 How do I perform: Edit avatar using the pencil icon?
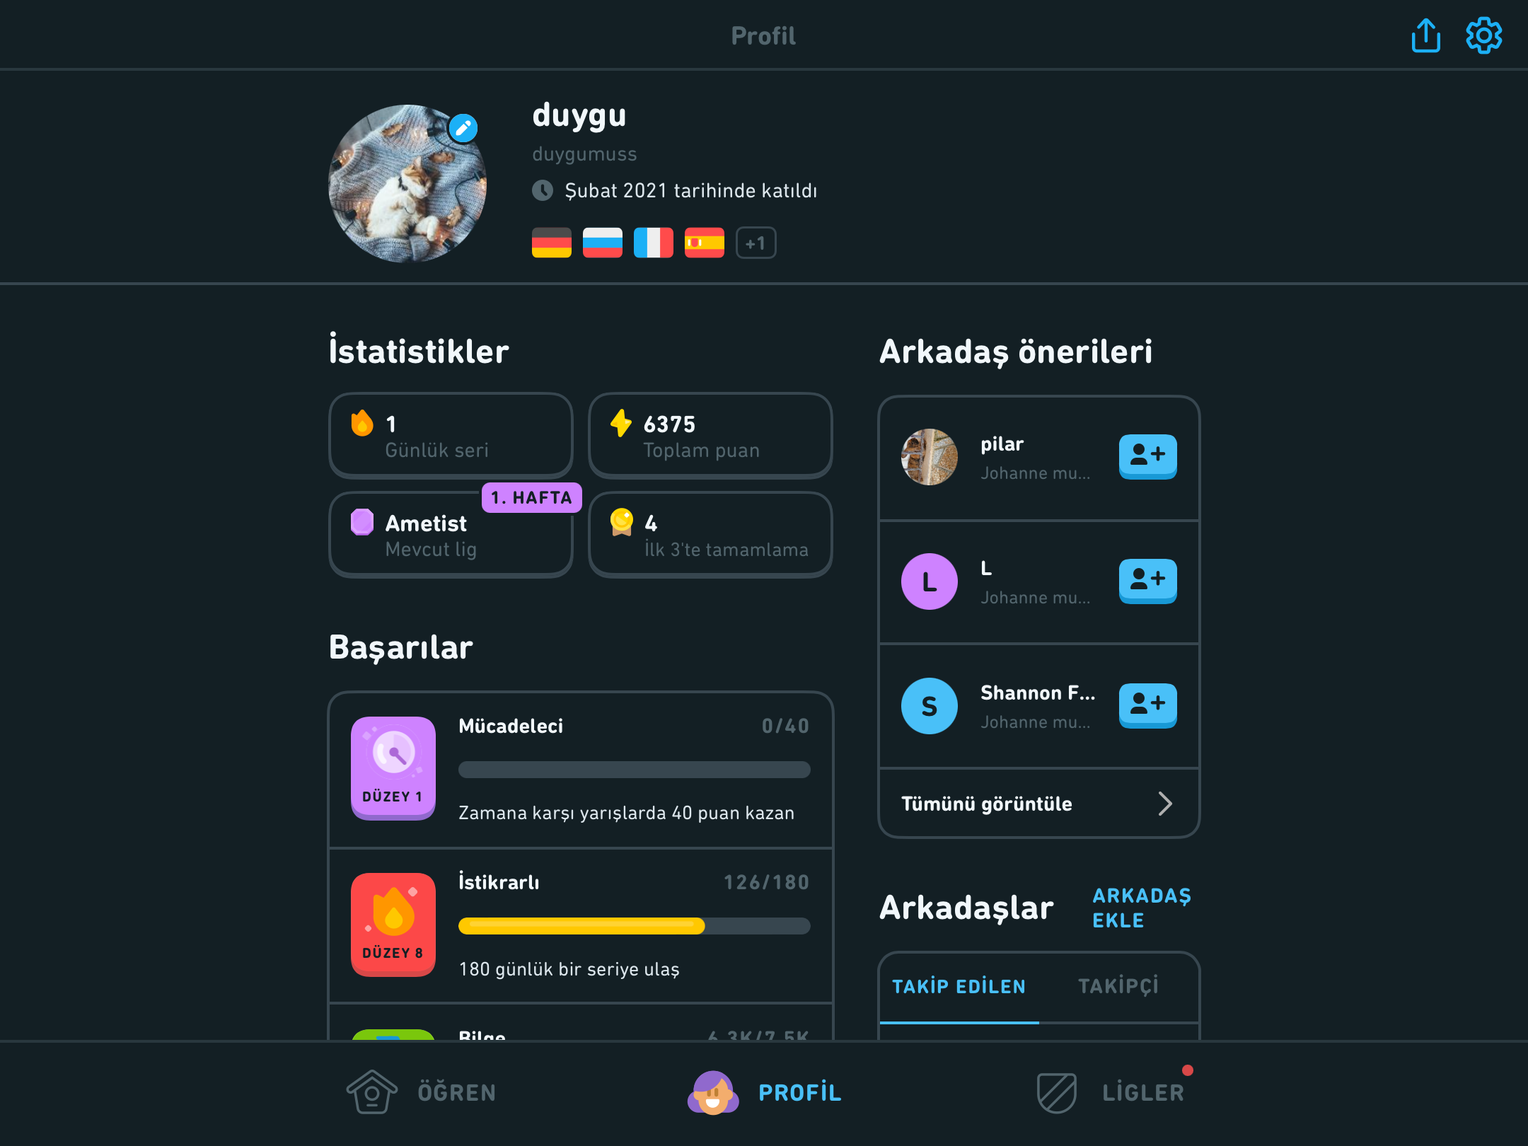tap(463, 128)
